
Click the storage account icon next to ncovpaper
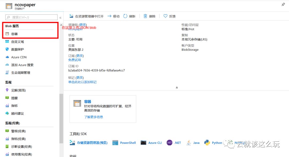click(x=9, y=6)
